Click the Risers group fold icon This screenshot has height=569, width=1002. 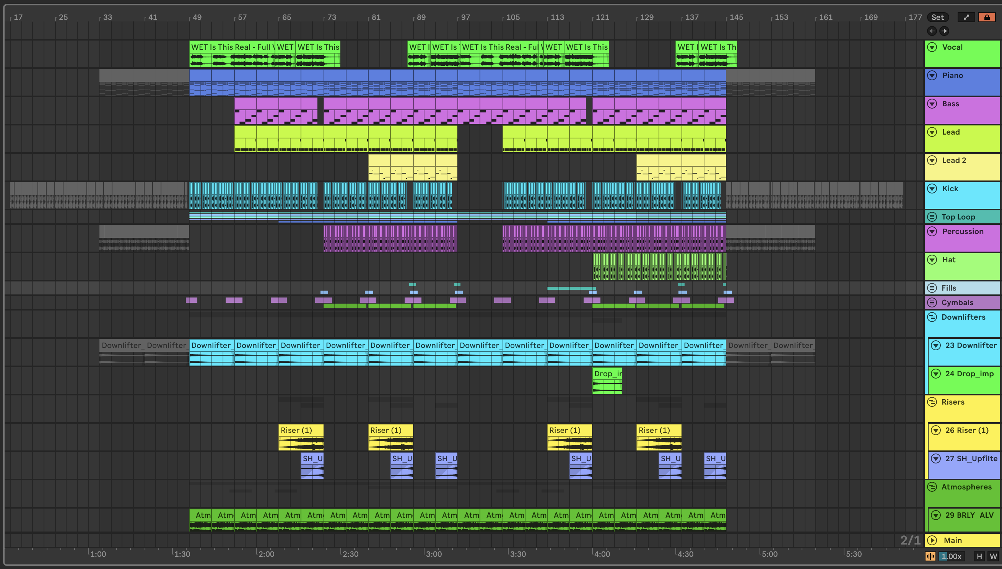pos(932,402)
